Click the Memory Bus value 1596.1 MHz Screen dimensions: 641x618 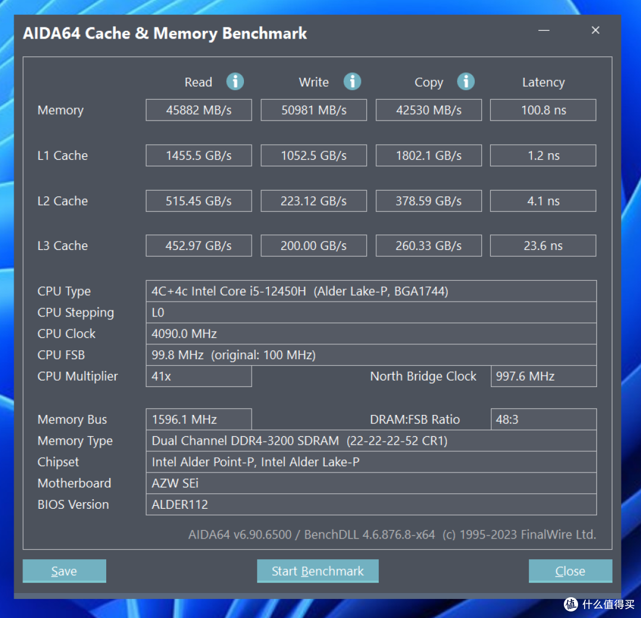(x=199, y=419)
